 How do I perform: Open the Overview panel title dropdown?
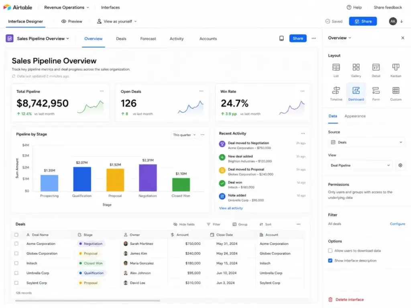pyautogui.click(x=340, y=38)
